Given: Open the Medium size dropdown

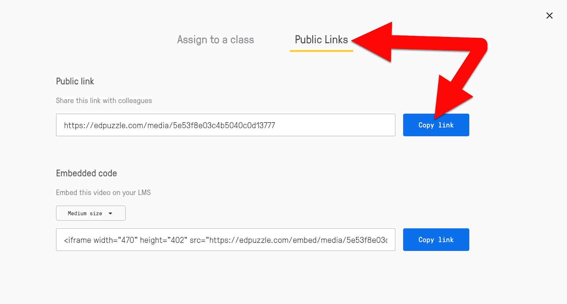Looking at the screenshot, I should click(x=91, y=213).
